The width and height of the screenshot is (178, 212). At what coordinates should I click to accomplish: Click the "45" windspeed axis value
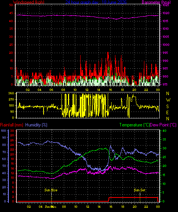click(x=11, y=13)
